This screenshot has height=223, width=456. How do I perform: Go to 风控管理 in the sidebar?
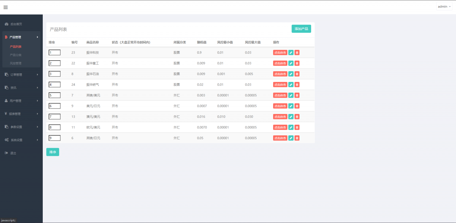pos(16,63)
